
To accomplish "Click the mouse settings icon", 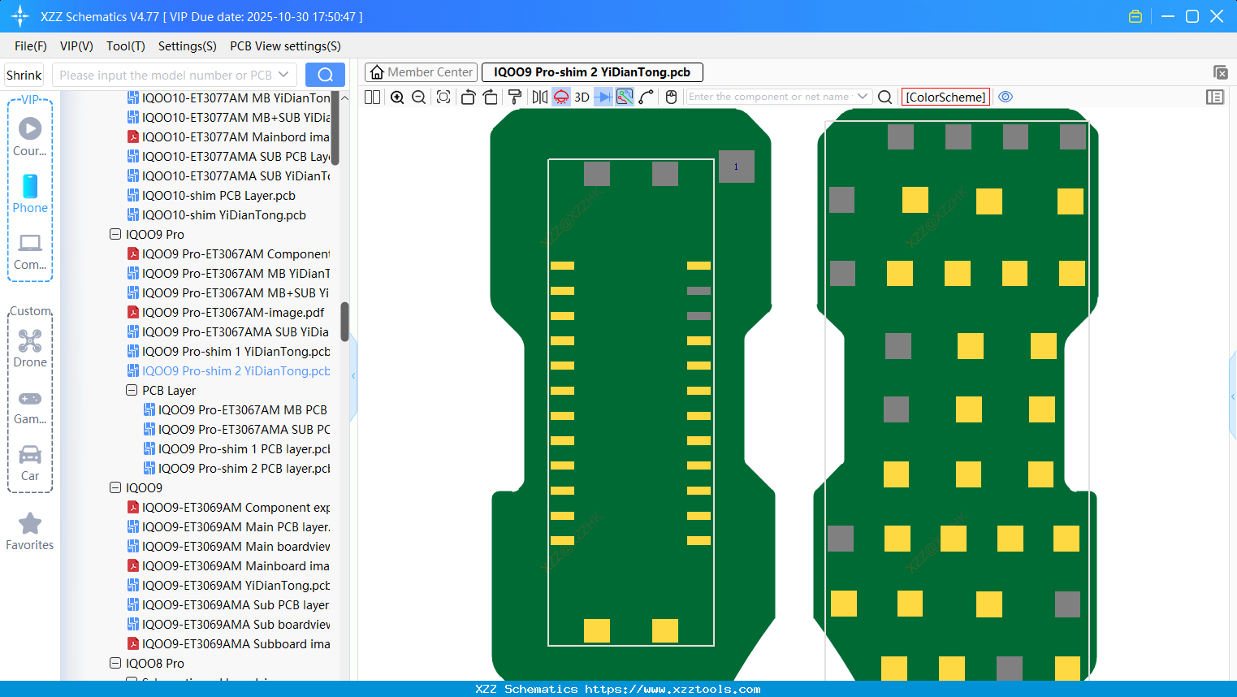I will 671,97.
